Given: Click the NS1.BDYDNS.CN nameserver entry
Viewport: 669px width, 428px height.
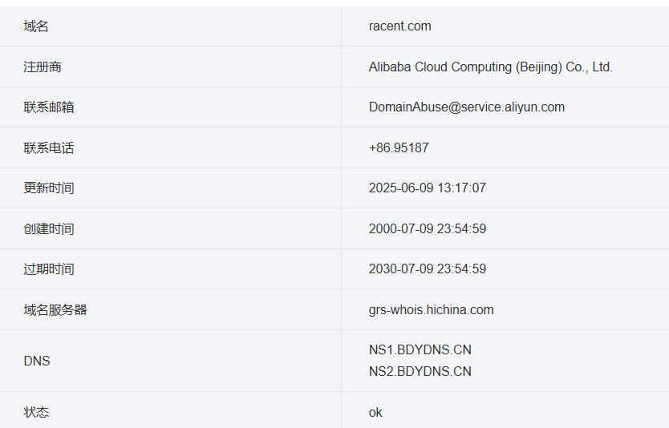Looking at the screenshot, I should coord(420,350).
